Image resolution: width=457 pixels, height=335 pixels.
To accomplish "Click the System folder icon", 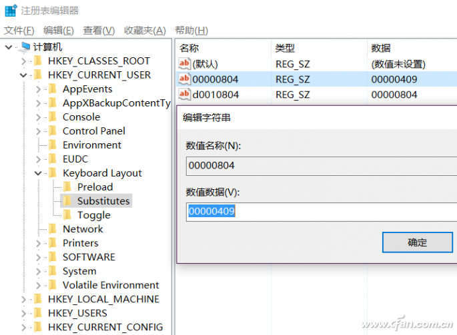I will point(53,271).
